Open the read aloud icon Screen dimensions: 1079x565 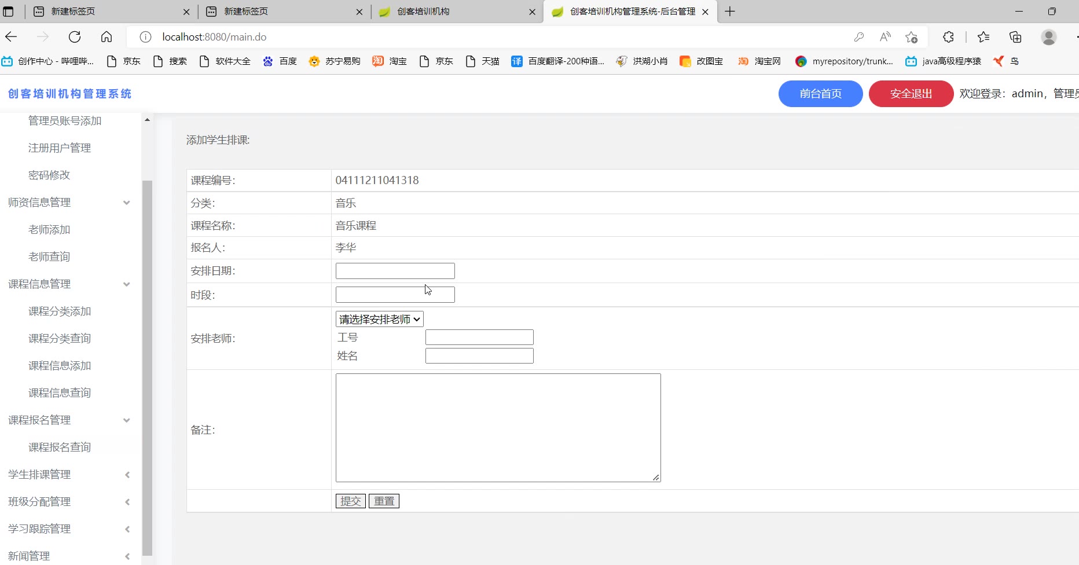coord(885,37)
